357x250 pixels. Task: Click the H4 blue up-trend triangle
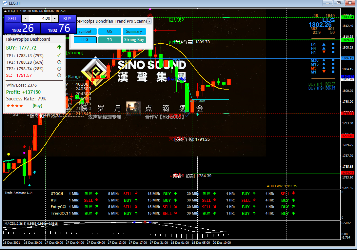click(324, 48)
